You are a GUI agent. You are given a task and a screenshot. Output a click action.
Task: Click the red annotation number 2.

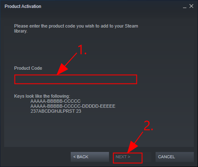(x=148, y=126)
